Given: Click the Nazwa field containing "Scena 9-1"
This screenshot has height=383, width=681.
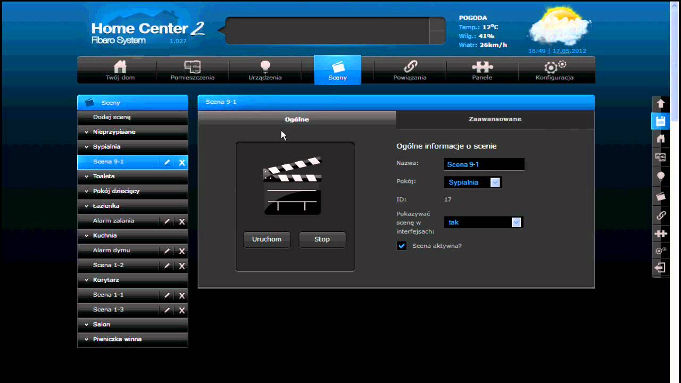Looking at the screenshot, I should click(x=484, y=164).
